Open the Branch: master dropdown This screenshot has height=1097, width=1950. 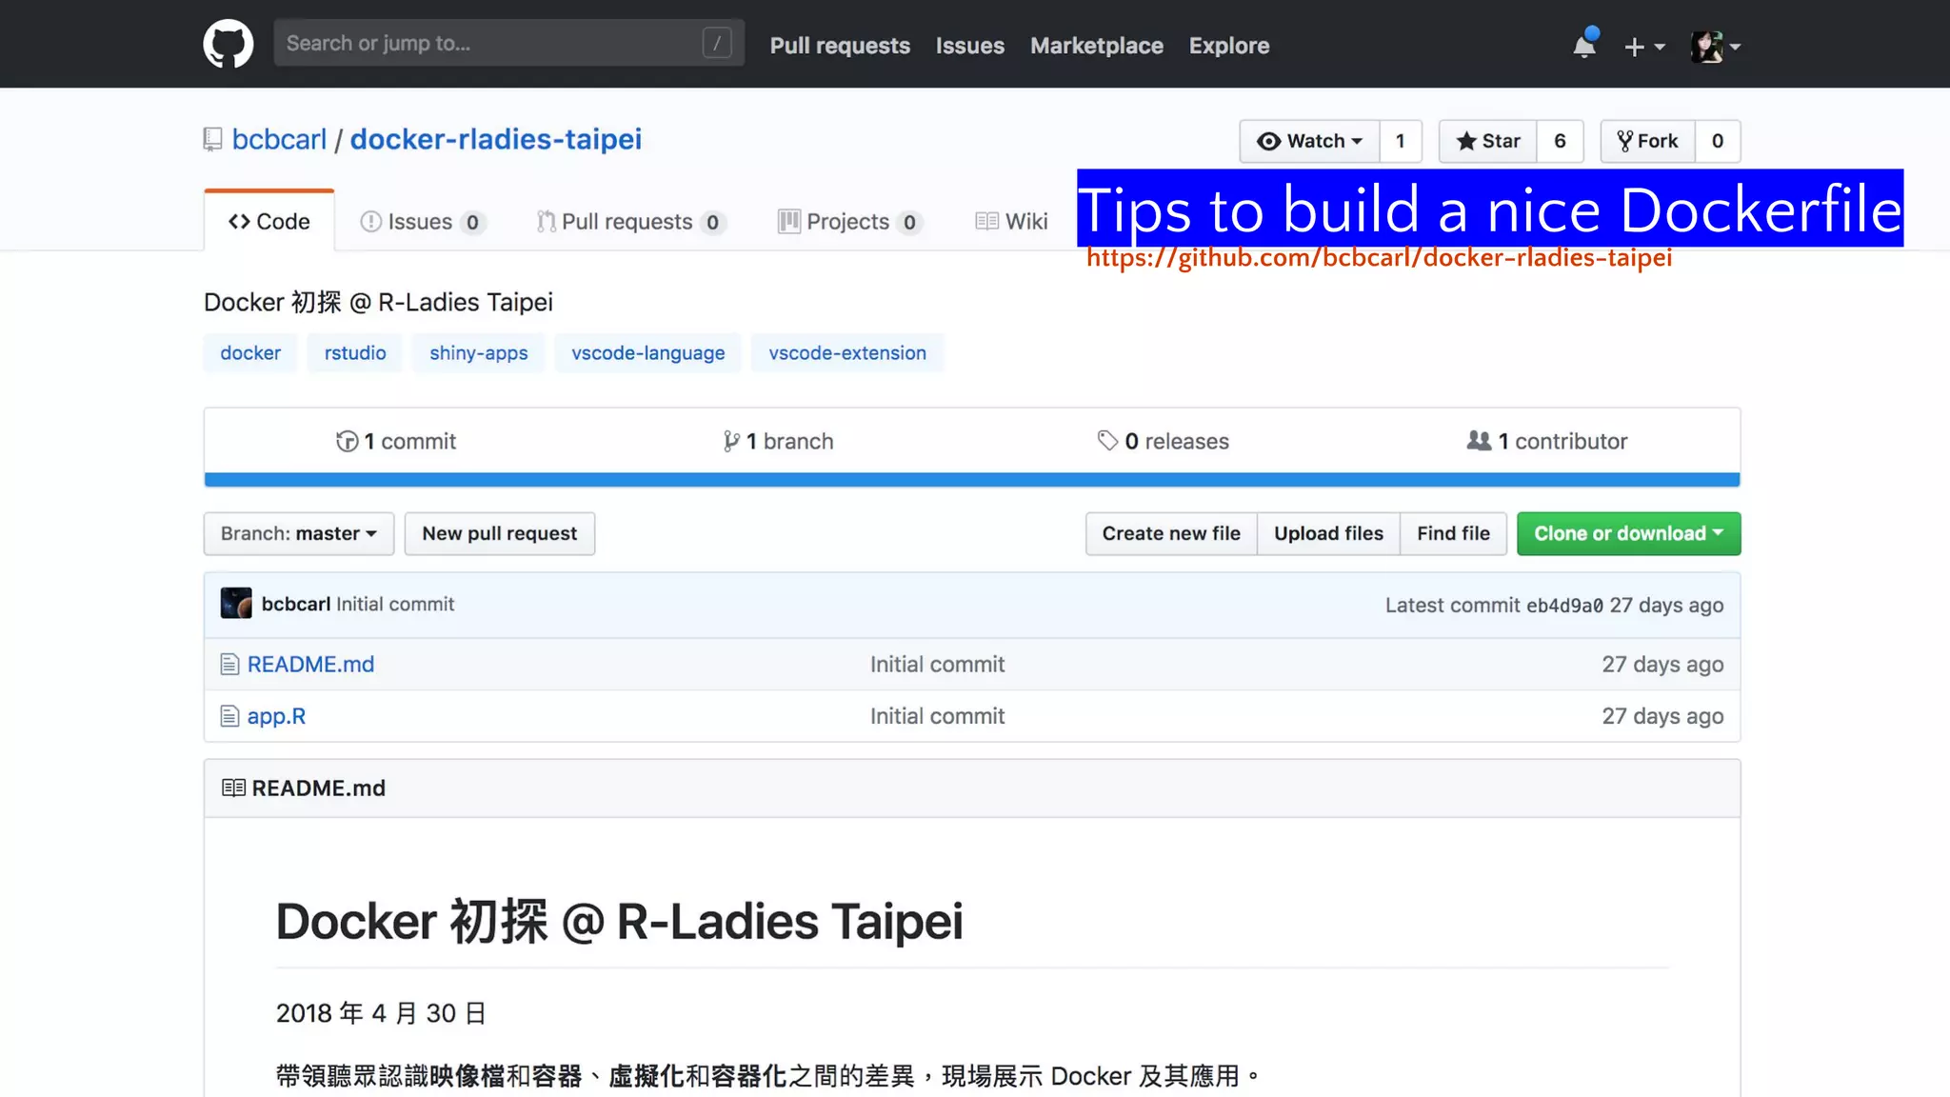299,533
